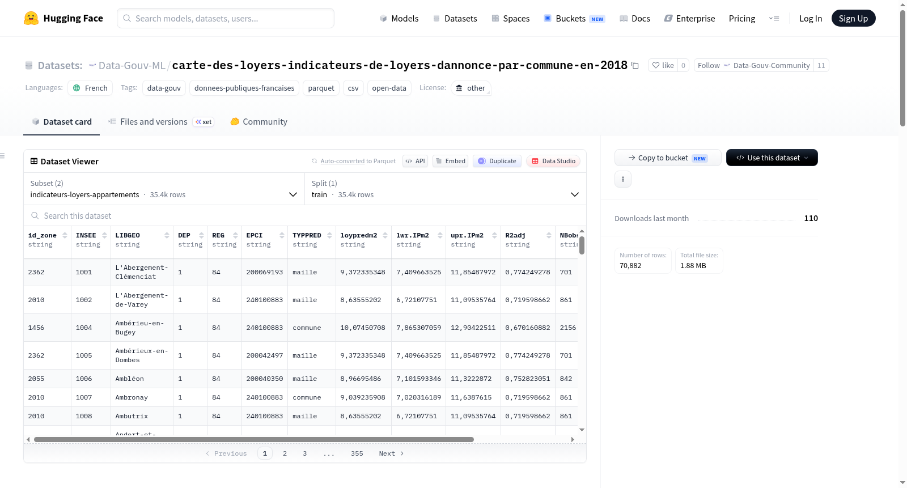Click horizontal scroll left arrow

pyautogui.click(x=28, y=439)
